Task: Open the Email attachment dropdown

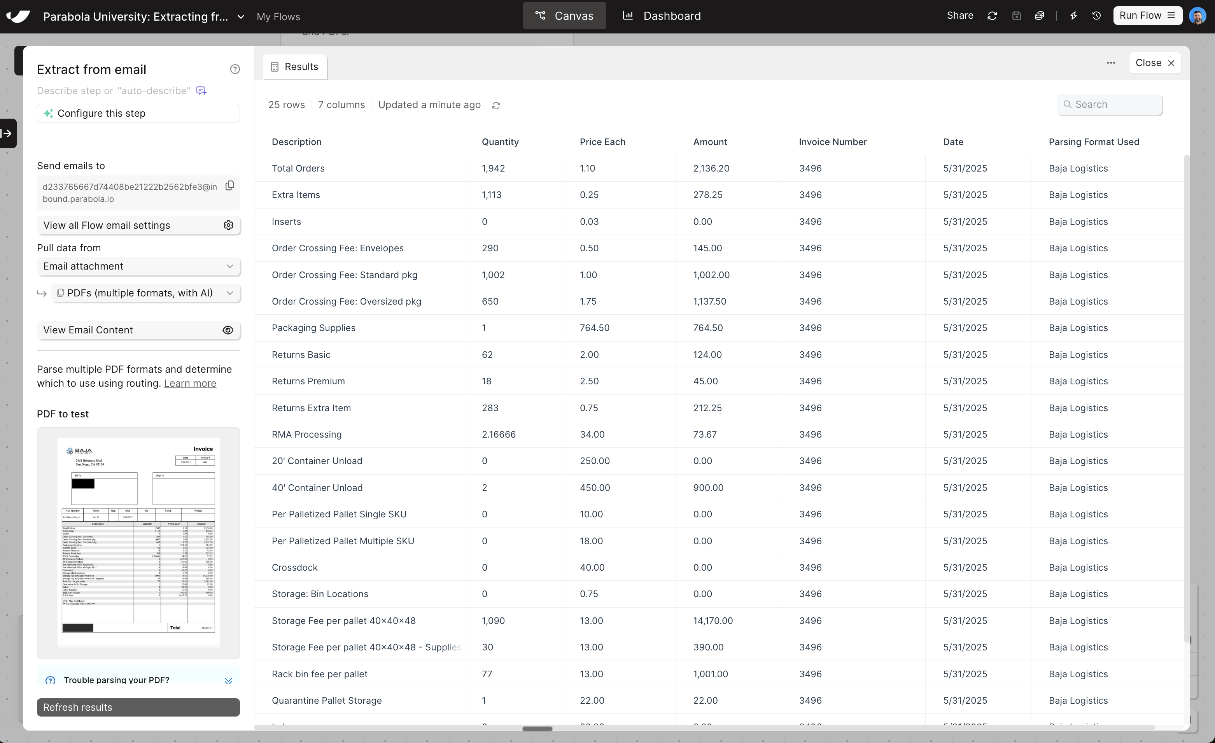Action: [x=138, y=266]
